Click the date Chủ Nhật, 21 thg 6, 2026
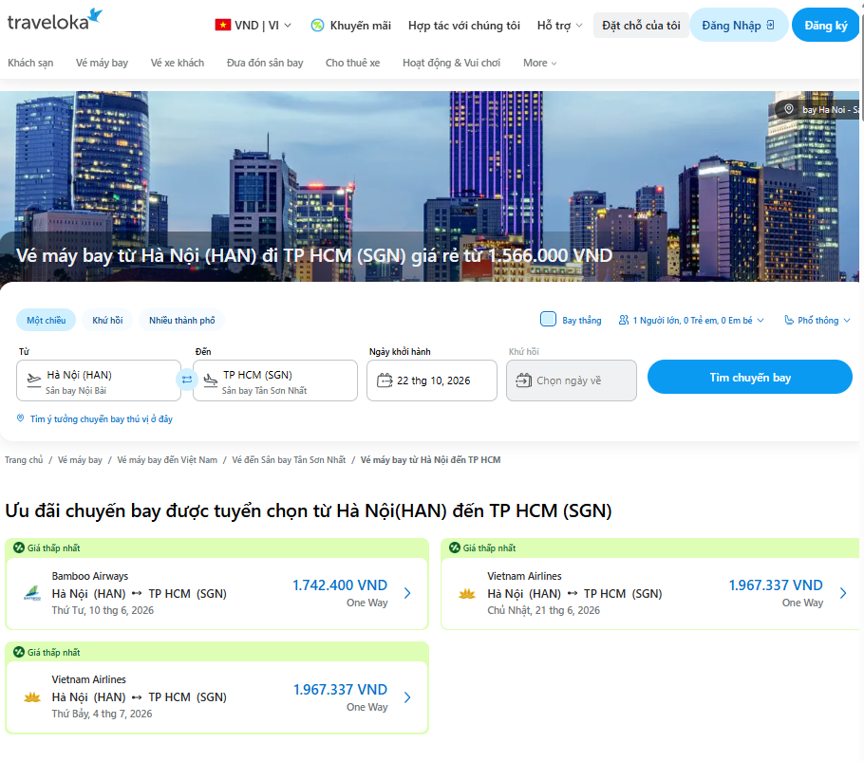The height and width of the screenshot is (761, 864). point(543,610)
